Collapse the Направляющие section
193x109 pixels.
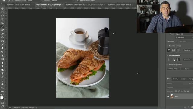[x=167, y=55]
